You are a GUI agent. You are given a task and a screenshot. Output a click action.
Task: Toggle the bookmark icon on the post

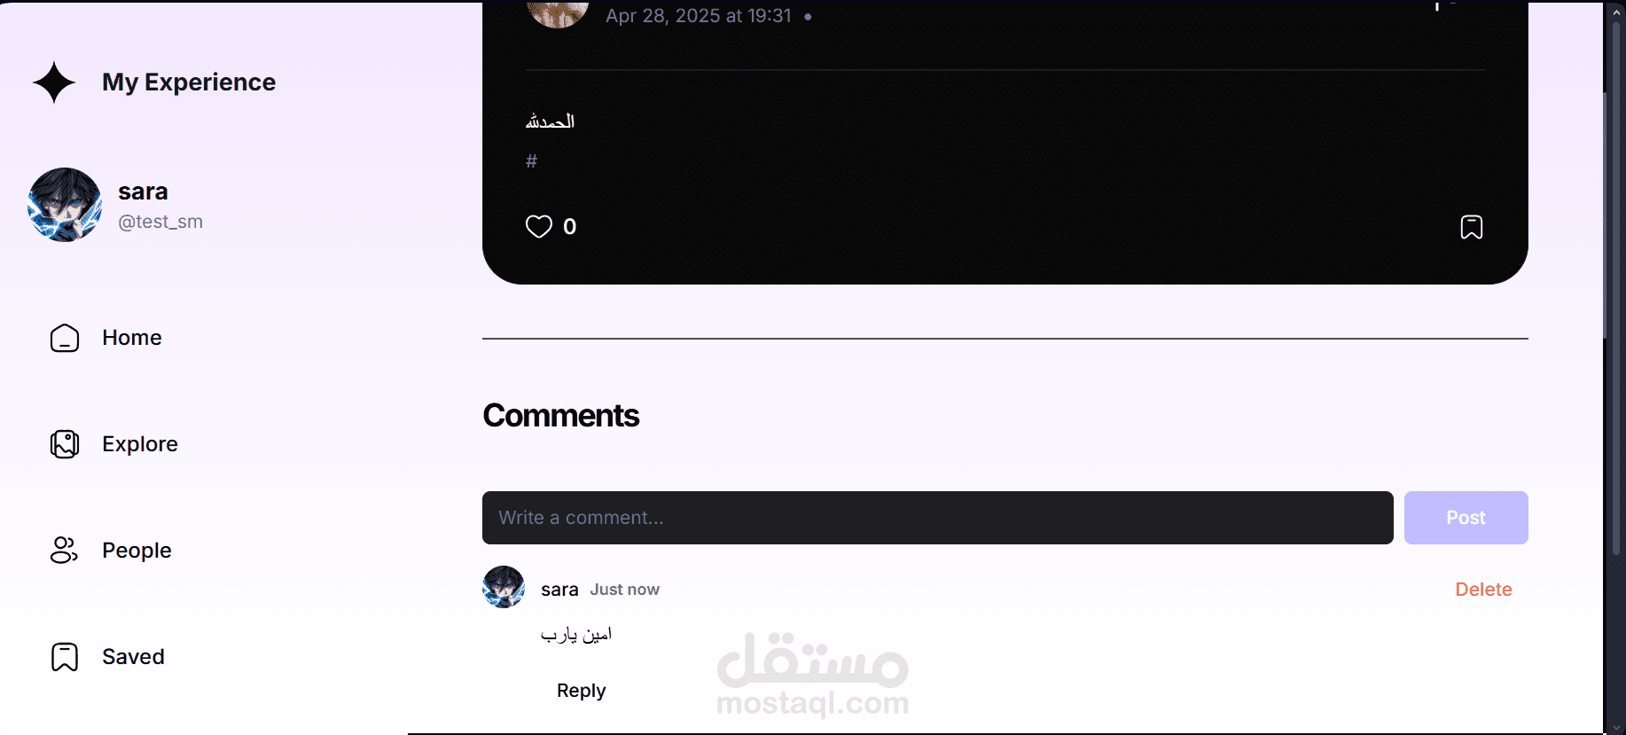pyautogui.click(x=1472, y=227)
